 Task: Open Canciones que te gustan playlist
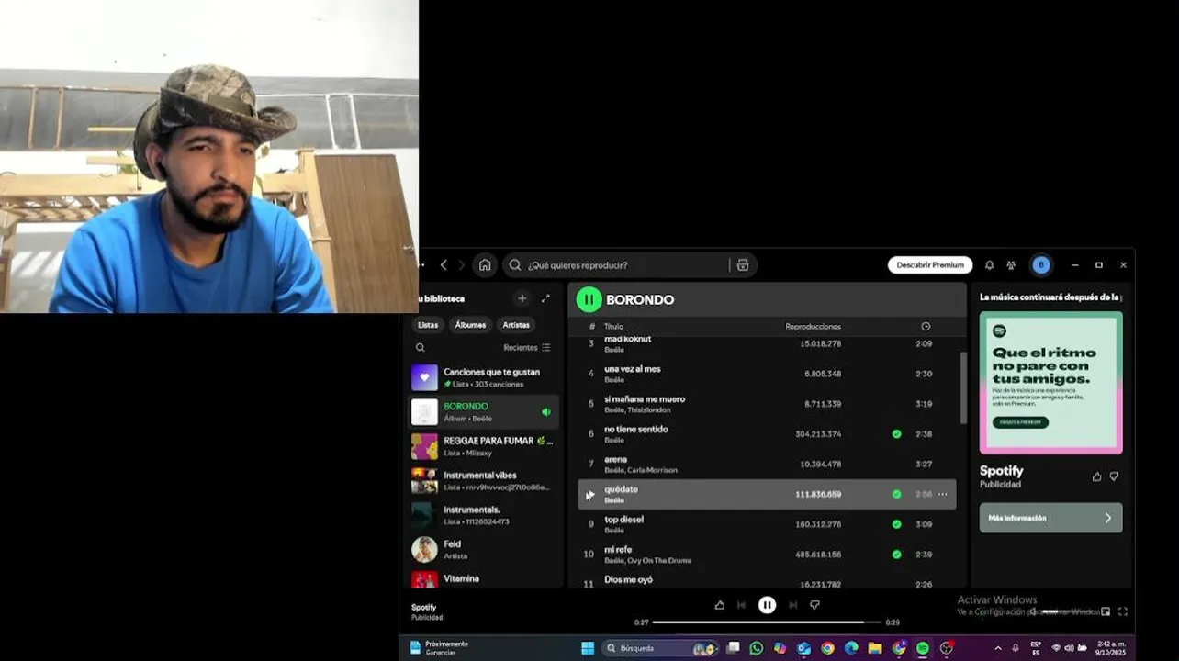pos(484,377)
